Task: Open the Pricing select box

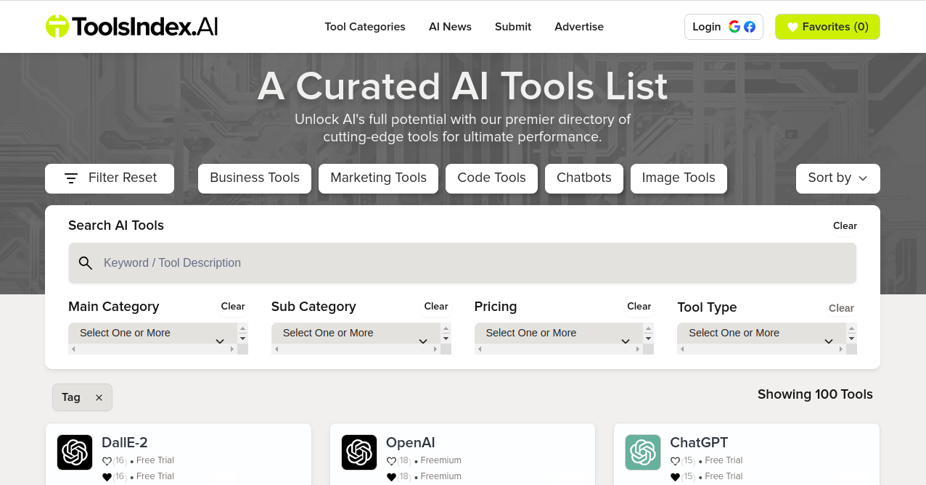Action: tap(559, 333)
